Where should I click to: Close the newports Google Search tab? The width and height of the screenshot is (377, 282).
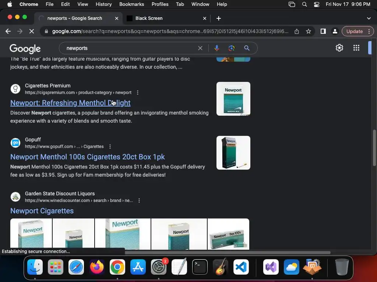point(117,18)
